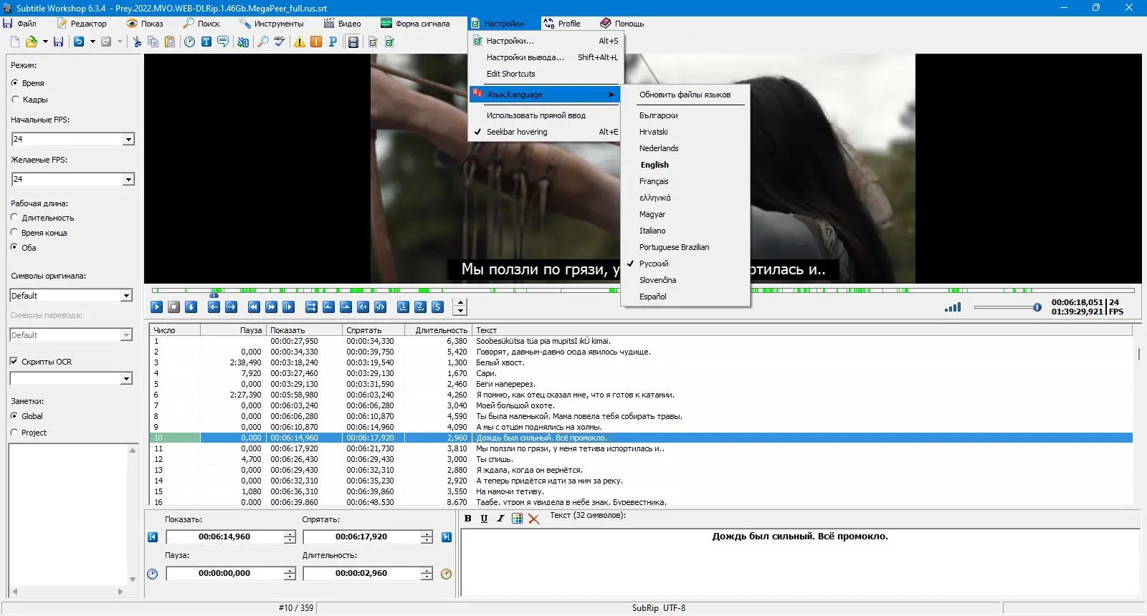1147x616 pixels.
Task: Select Длительность work length option
Action: click(14, 217)
